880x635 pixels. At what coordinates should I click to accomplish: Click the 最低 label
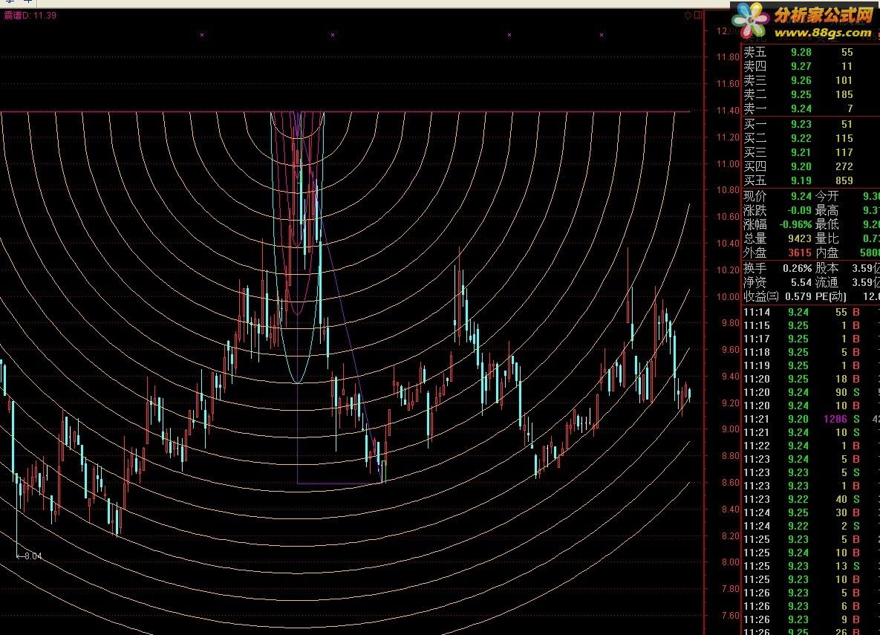pyautogui.click(x=827, y=224)
